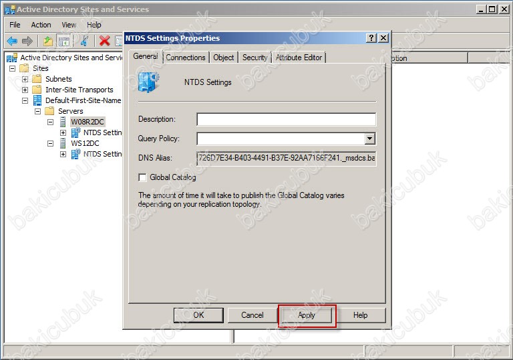
Task: Click the Cancel button
Action: click(252, 315)
